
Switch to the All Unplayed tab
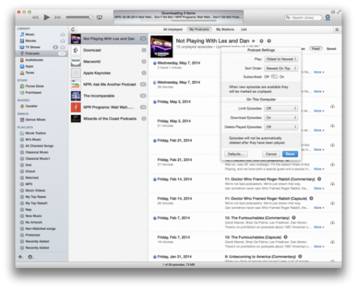(x=173, y=29)
